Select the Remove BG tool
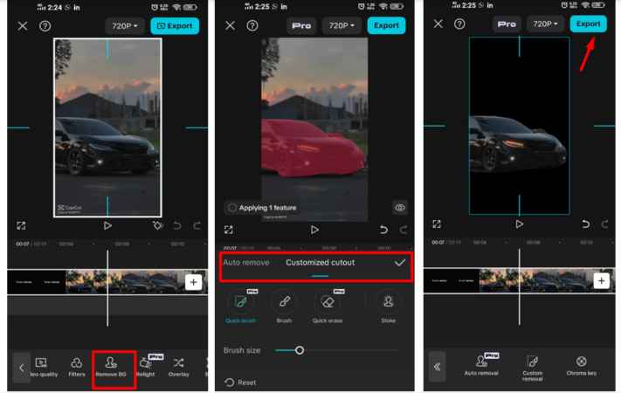The image size is (621, 393). tap(110, 366)
